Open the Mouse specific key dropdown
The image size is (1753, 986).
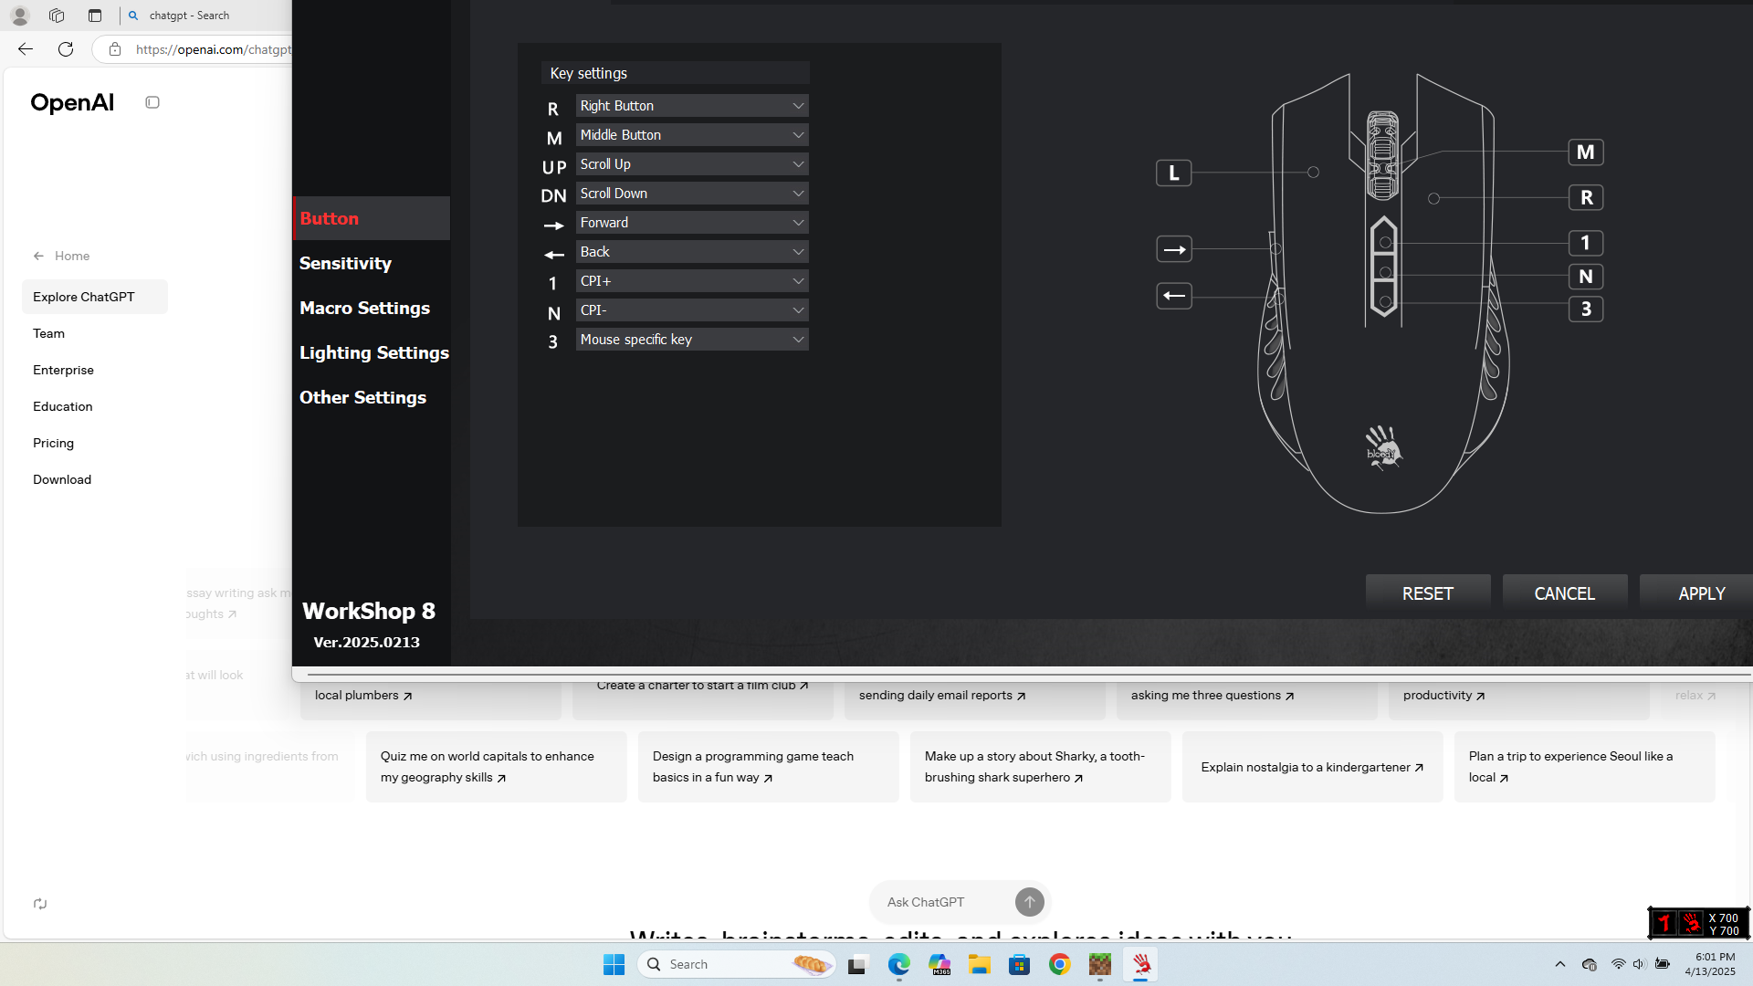tap(691, 340)
